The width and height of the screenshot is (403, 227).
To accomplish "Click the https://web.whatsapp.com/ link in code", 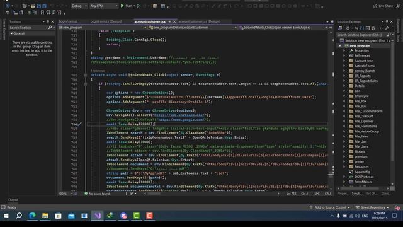I will coord(180,115).
